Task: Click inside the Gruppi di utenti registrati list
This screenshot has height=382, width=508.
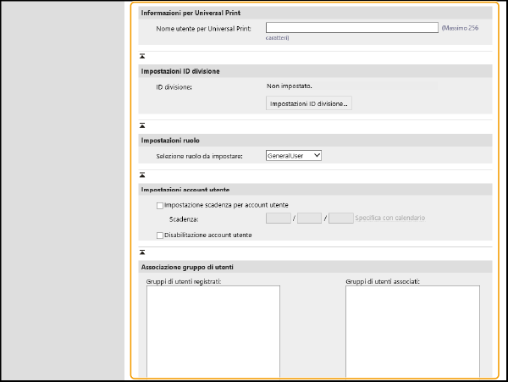Action: click(x=213, y=330)
